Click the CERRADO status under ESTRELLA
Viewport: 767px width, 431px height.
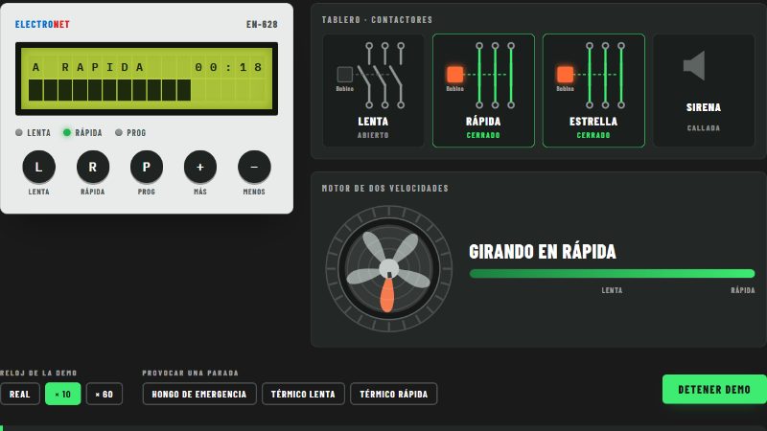point(593,135)
